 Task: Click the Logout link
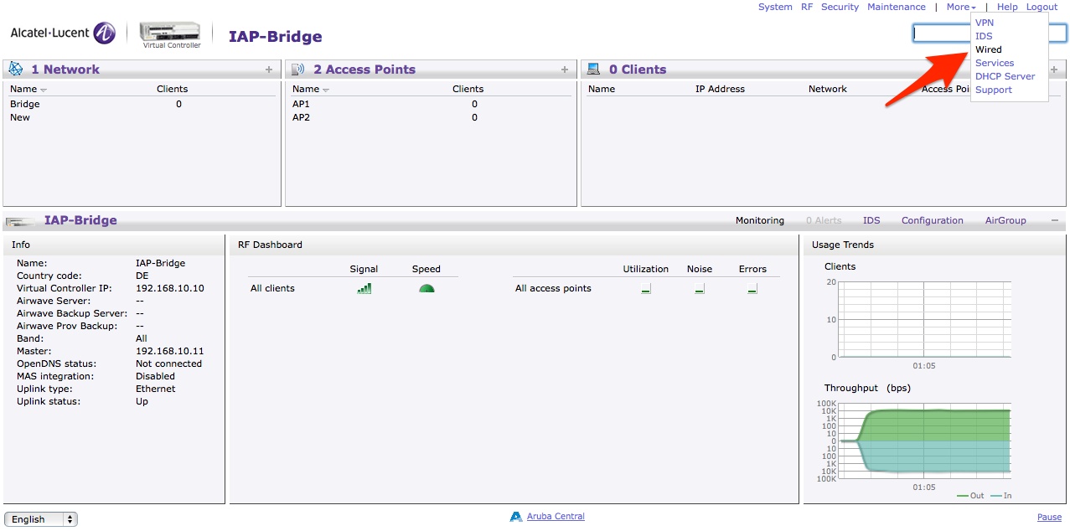tap(1042, 7)
